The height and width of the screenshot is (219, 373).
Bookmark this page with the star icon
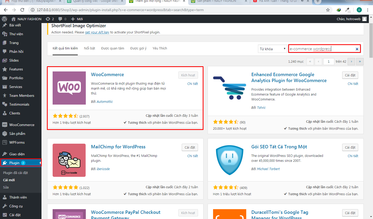pos(328,10)
